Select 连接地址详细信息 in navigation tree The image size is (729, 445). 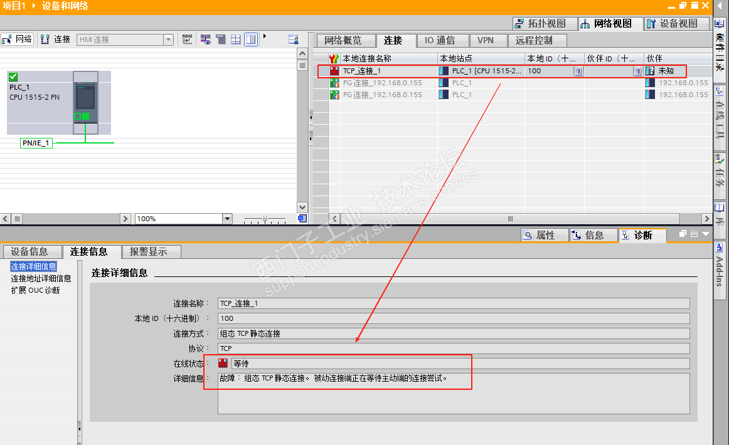click(41, 278)
